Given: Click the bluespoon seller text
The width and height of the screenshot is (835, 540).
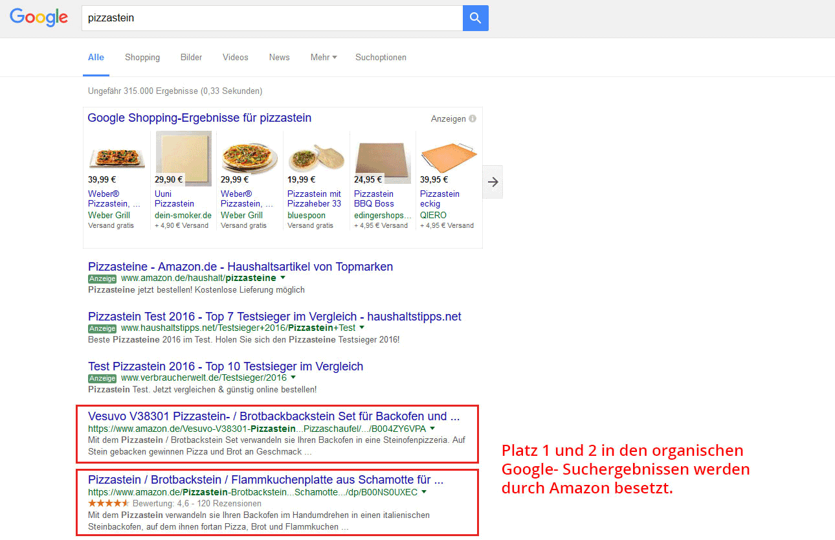Looking at the screenshot, I should point(307,215).
